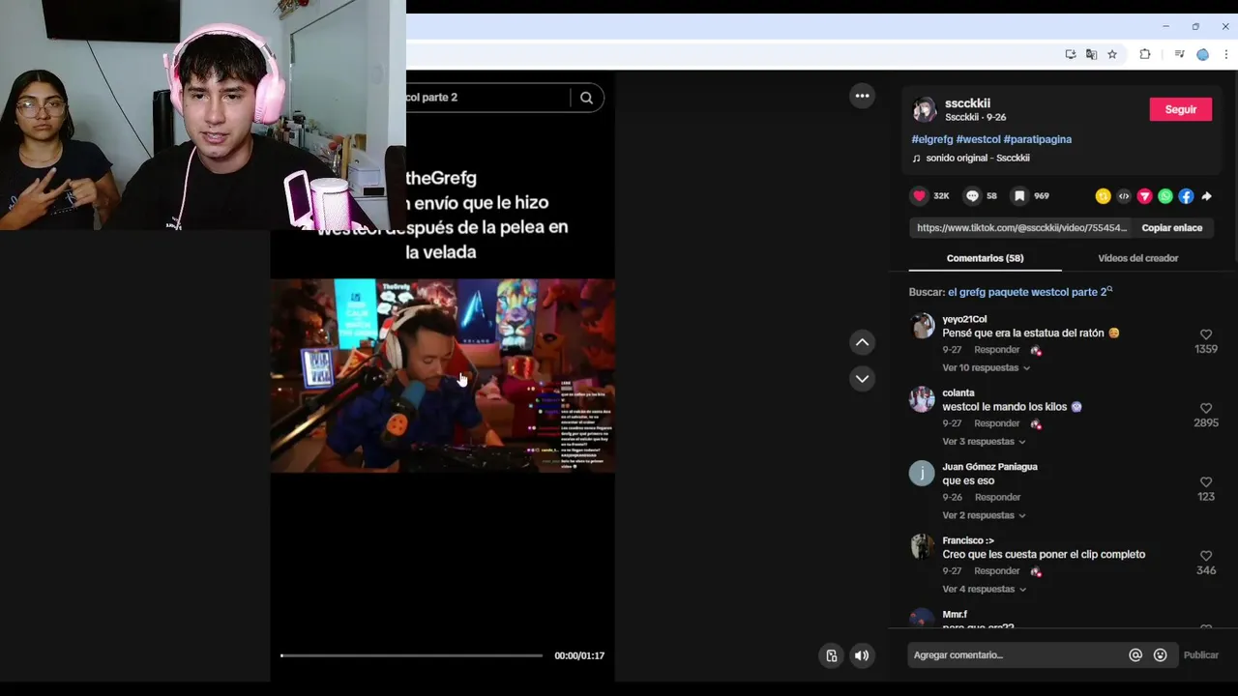The width and height of the screenshot is (1238, 696).
Task: Expand 'Ver 4 respuestas' replies
Action: [984, 589]
